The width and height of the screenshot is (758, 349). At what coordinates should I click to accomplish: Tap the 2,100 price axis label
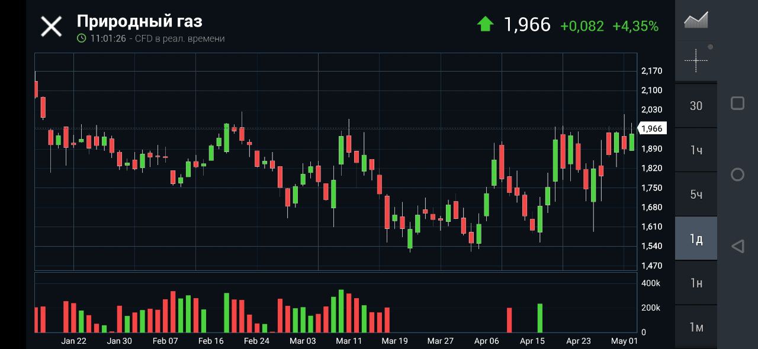(652, 90)
